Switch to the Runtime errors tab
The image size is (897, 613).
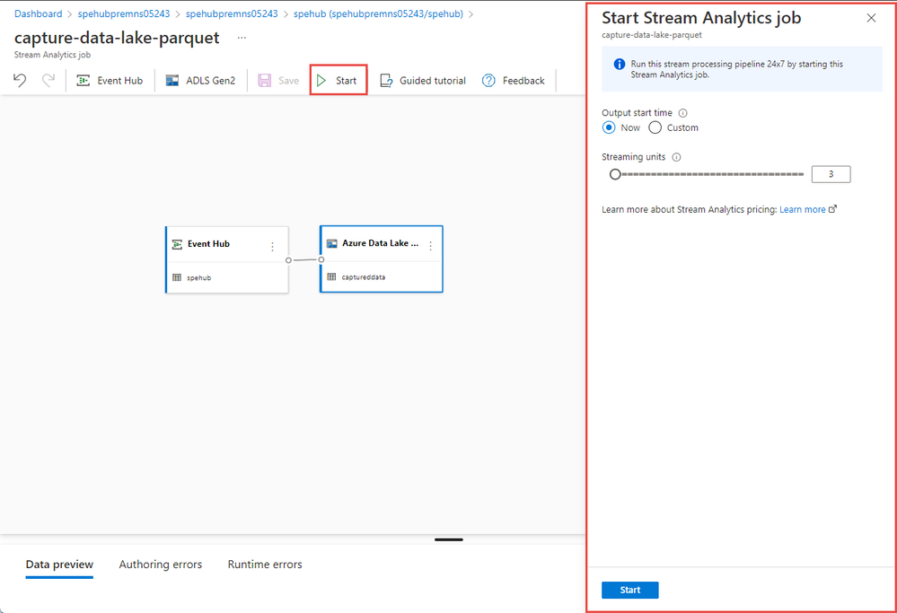click(265, 565)
